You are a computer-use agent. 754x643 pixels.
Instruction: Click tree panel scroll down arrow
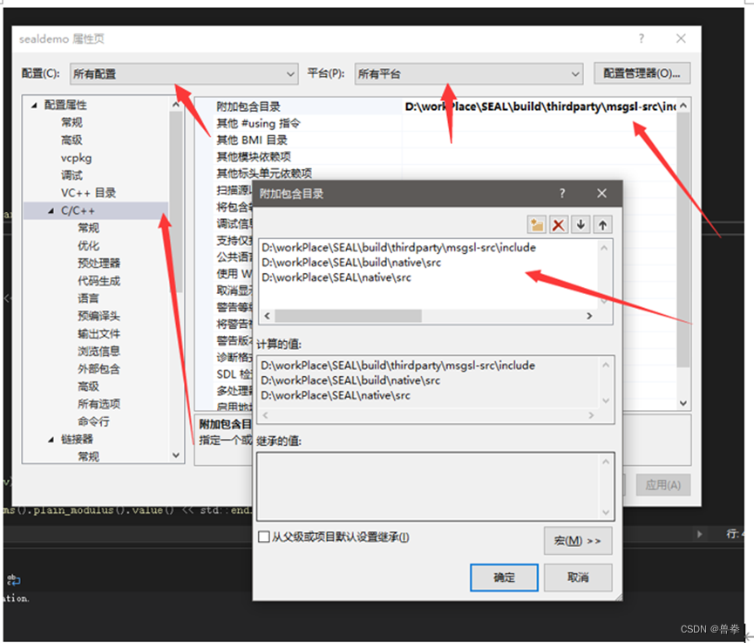tap(175, 455)
